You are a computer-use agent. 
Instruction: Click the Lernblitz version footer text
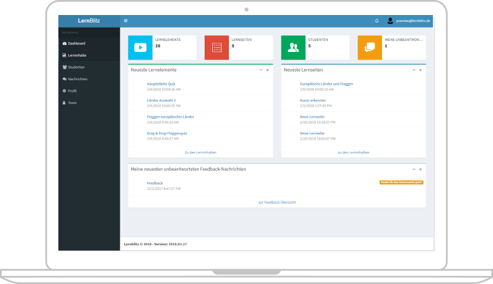click(x=155, y=244)
